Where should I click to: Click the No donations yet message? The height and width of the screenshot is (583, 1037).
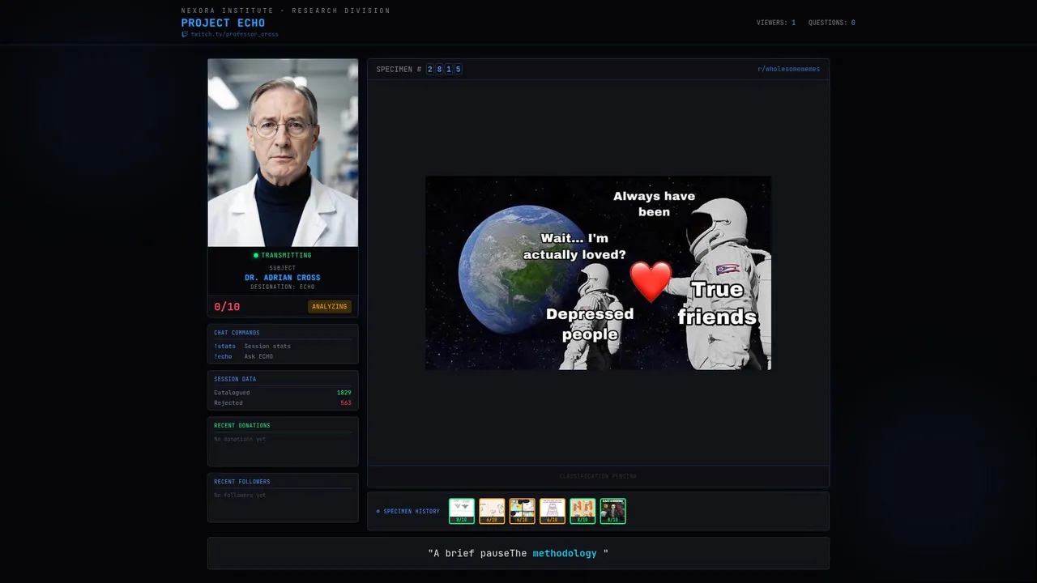[240, 439]
